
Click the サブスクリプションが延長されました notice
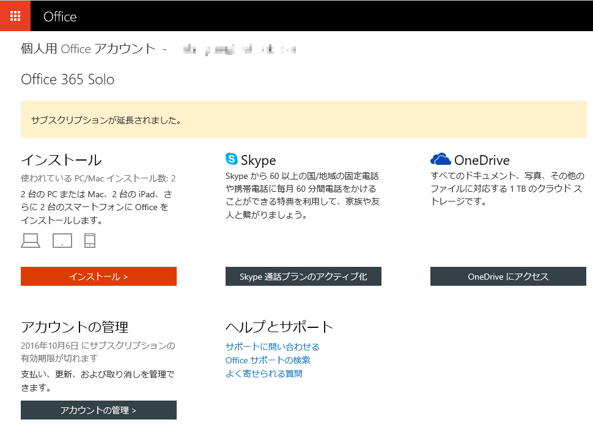304,119
